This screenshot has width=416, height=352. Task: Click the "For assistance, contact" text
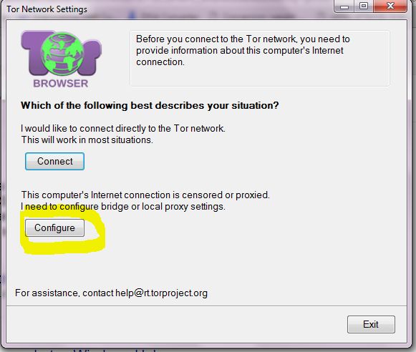point(64,293)
